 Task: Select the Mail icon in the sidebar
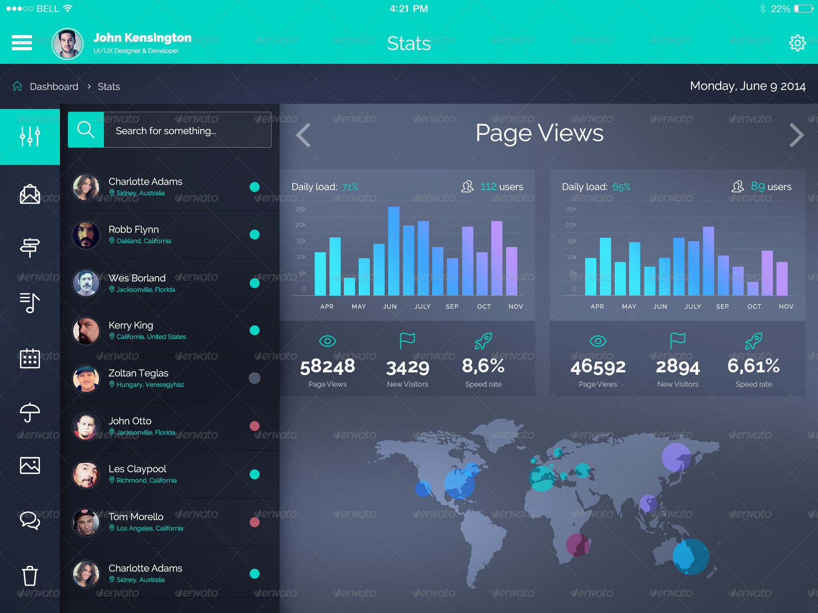30,194
